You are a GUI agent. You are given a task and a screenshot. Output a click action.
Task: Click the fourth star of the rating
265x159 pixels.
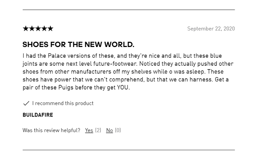tap(44, 29)
